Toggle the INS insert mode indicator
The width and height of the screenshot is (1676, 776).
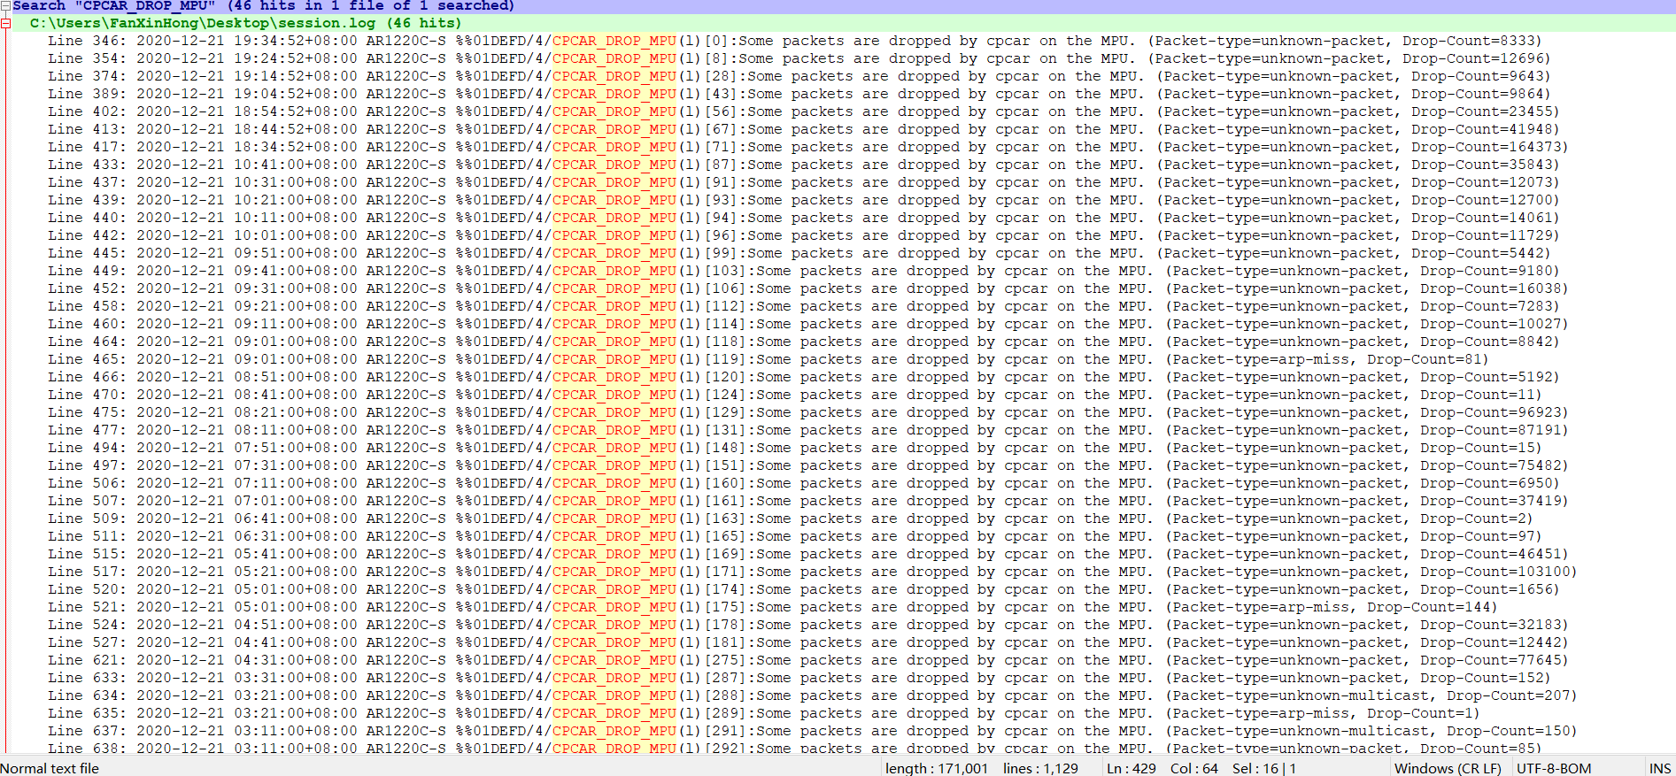1660,768
